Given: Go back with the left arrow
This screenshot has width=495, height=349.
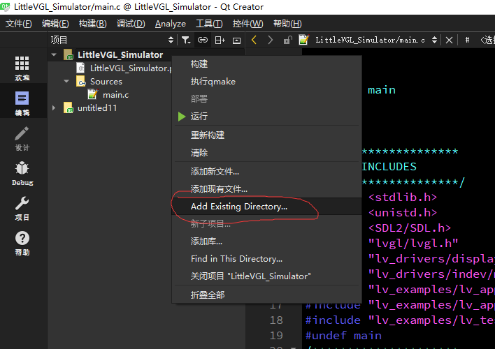Looking at the screenshot, I should [x=254, y=40].
